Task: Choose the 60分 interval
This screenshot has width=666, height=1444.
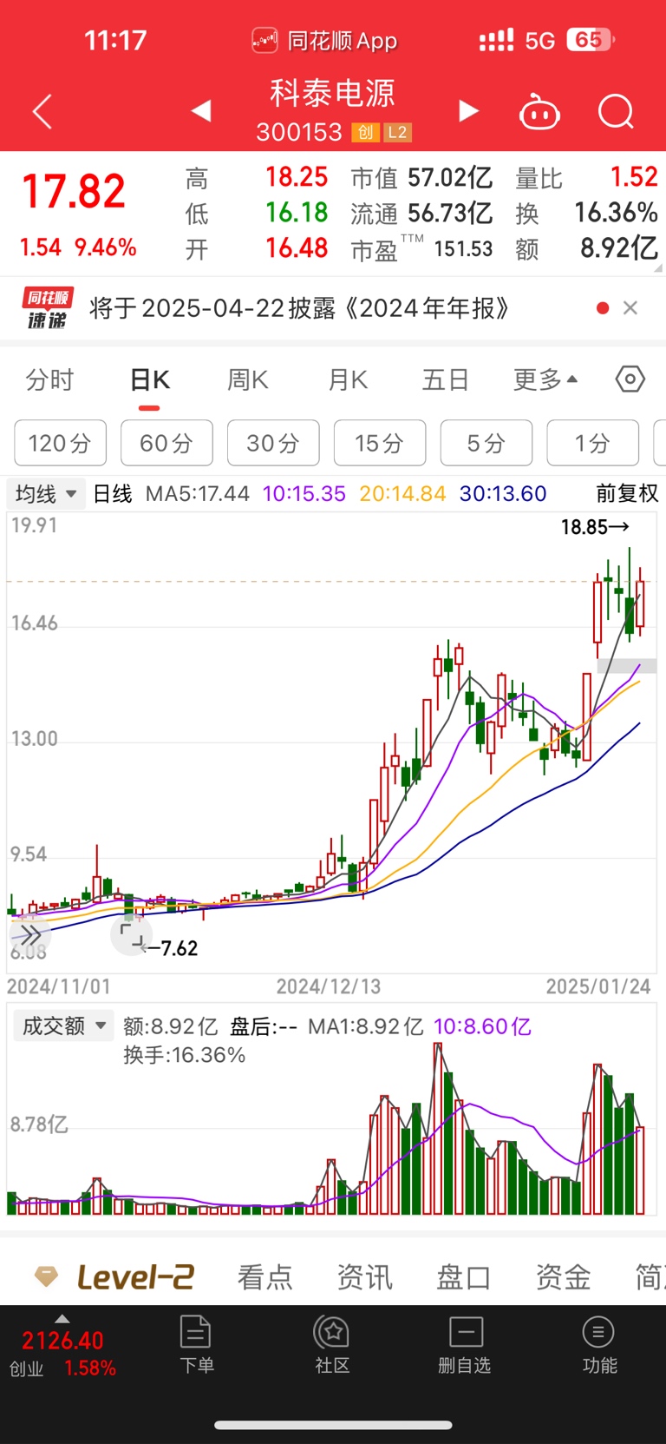Action: 166,443
